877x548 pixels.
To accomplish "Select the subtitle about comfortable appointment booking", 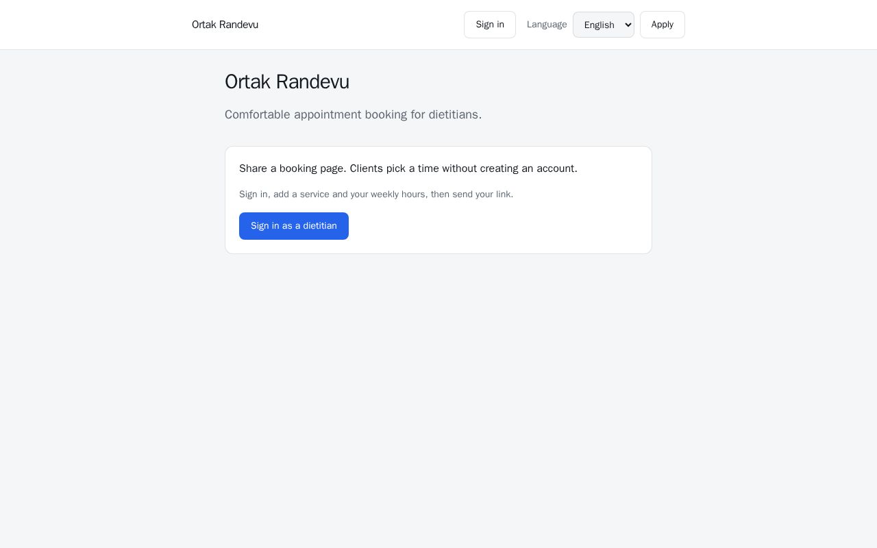I will pyautogui.click(x=353, y=114).
